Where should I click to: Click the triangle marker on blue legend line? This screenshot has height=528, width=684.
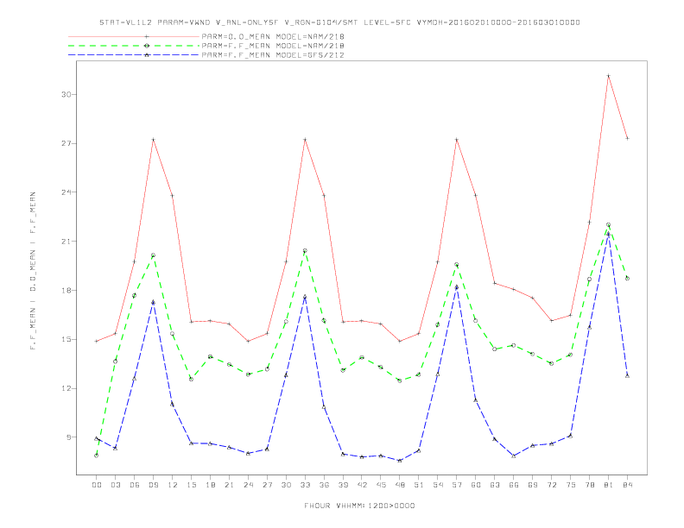[147, 55]
